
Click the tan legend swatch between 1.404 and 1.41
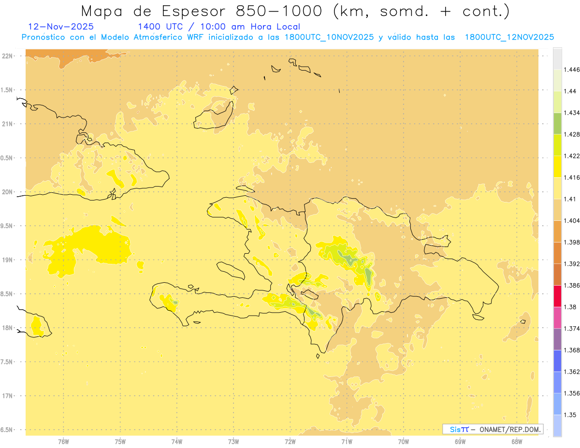[x=557, y=210]
